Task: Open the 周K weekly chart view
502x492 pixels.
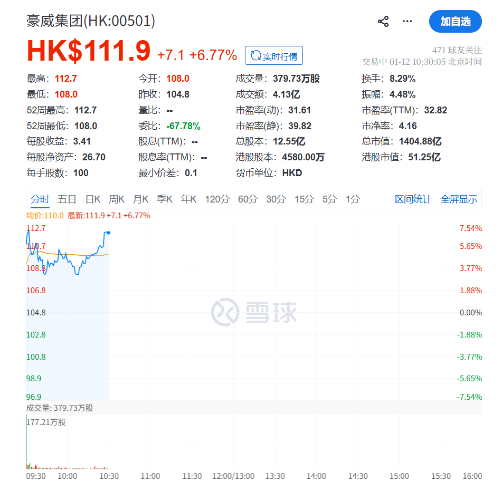Action: (117, 199)
